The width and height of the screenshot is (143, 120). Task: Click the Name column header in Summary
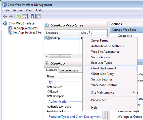64,76
